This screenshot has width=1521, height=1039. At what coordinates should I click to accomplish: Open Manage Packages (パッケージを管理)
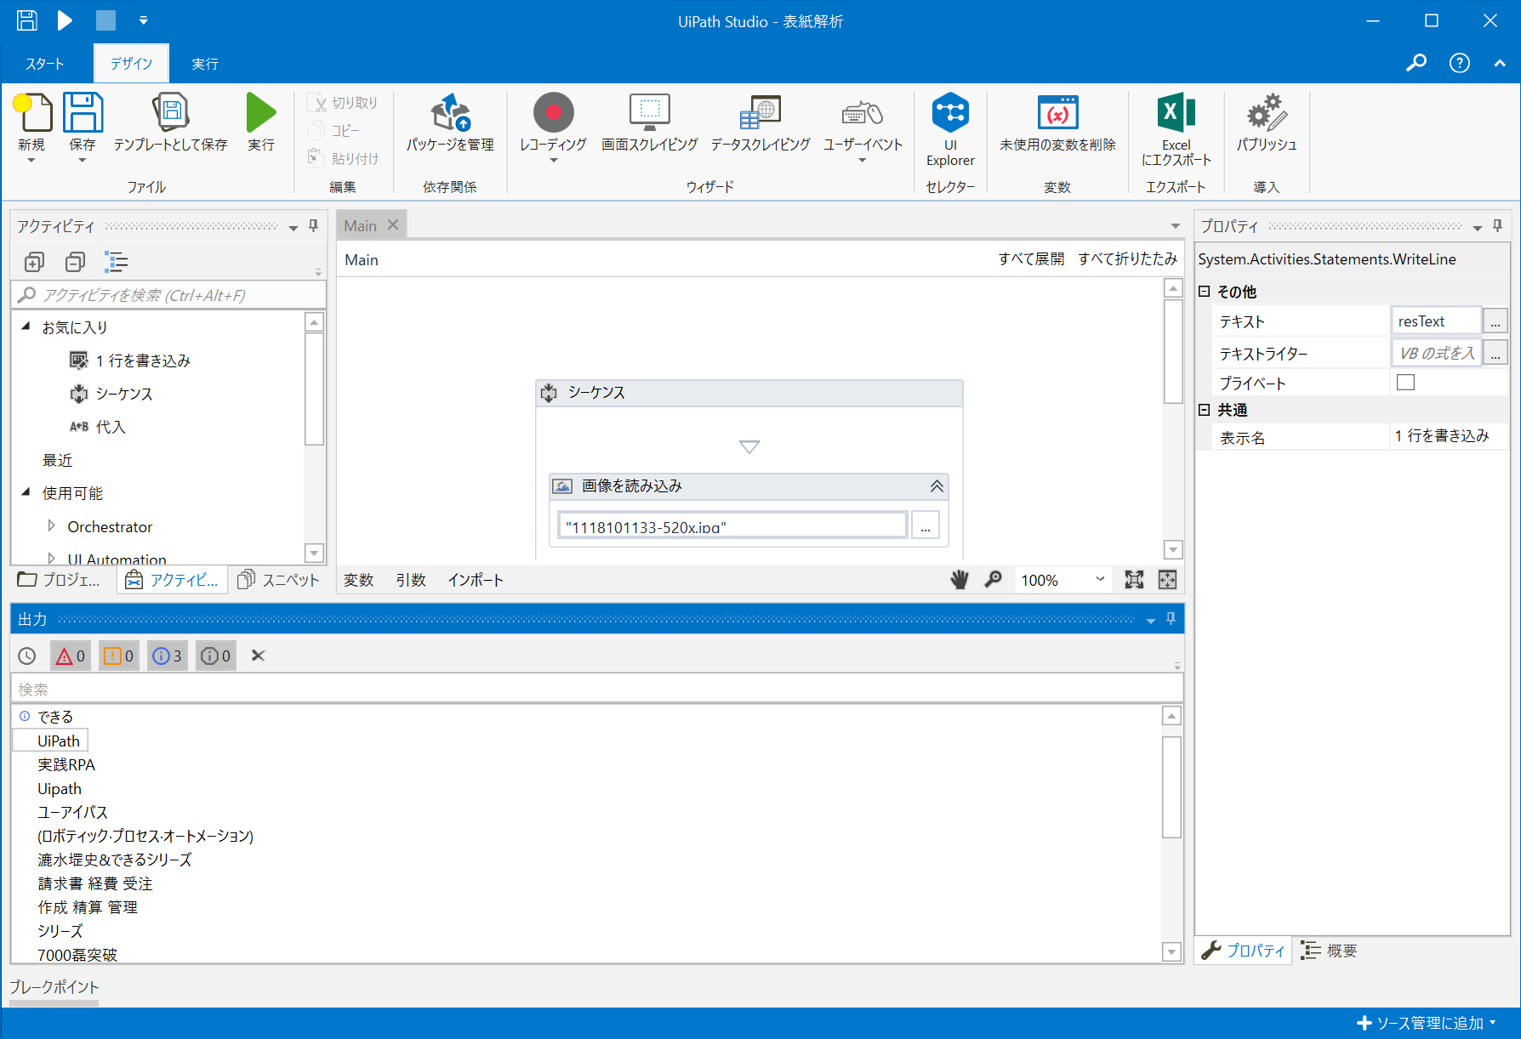[450, 123]
